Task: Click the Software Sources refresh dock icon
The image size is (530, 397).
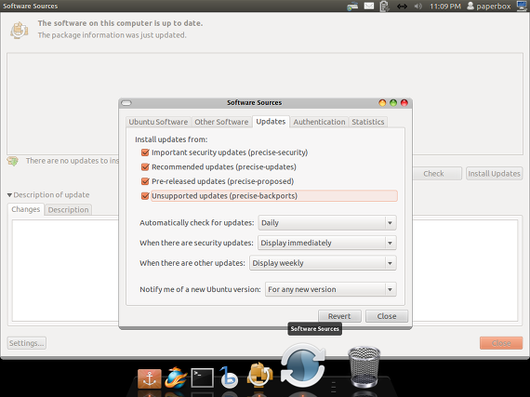Action: pyautogui.click(x=303, y=366)
